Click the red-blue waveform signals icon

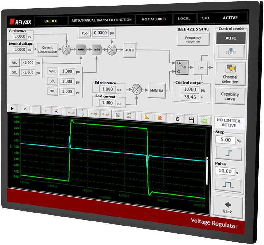[57, 111]
